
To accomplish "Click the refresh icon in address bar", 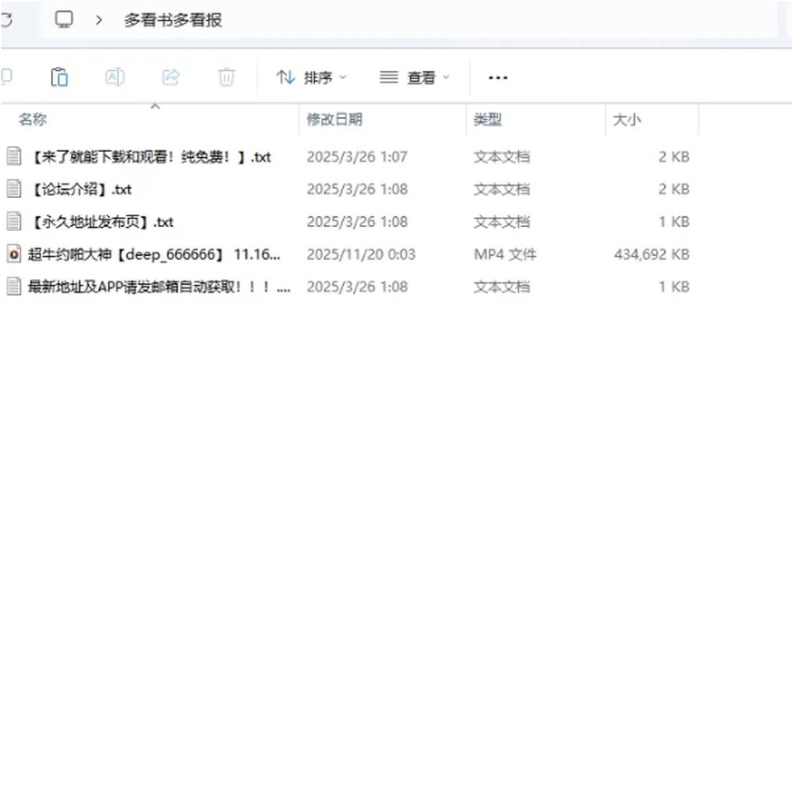I will coord(6,20).
